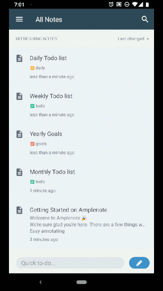This screenshot has width=163, height=291.
Task: Tap the search magnifier icon
Action: click(x=145, y=19)
